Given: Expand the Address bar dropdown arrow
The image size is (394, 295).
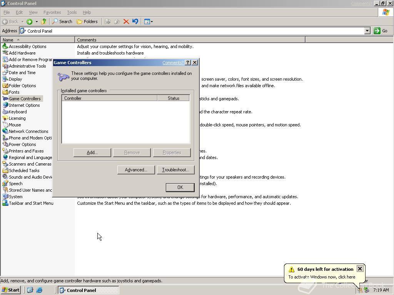Looking at the screenshot, I should (367, 31).
